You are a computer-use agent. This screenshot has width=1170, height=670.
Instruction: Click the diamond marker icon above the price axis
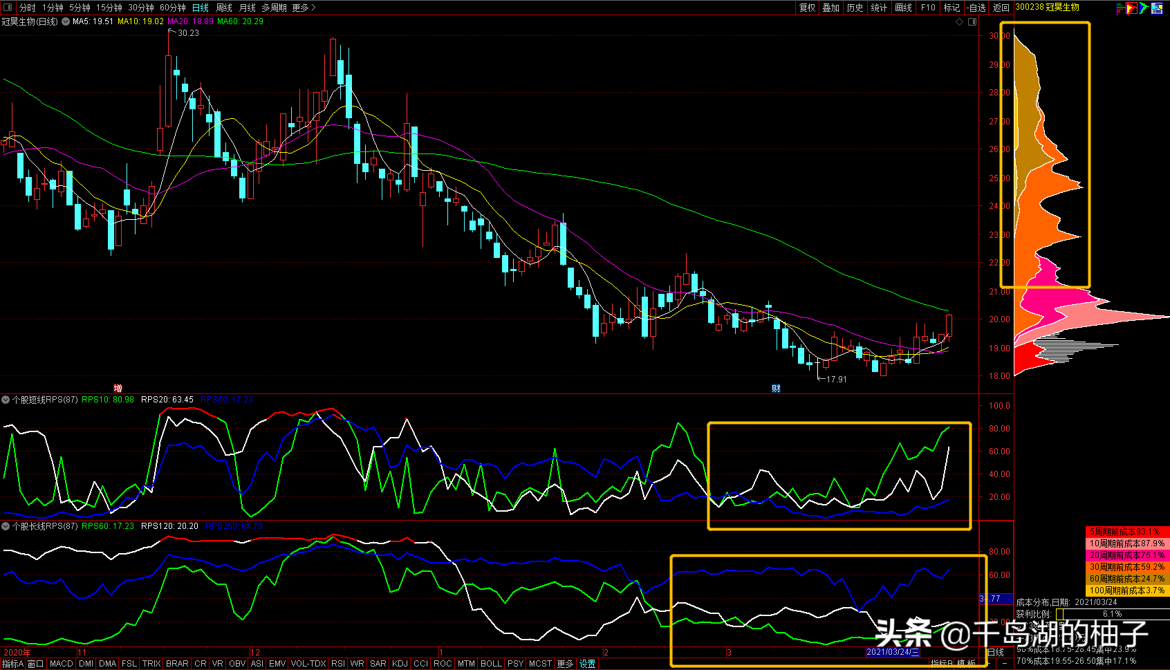pos(959,22)
